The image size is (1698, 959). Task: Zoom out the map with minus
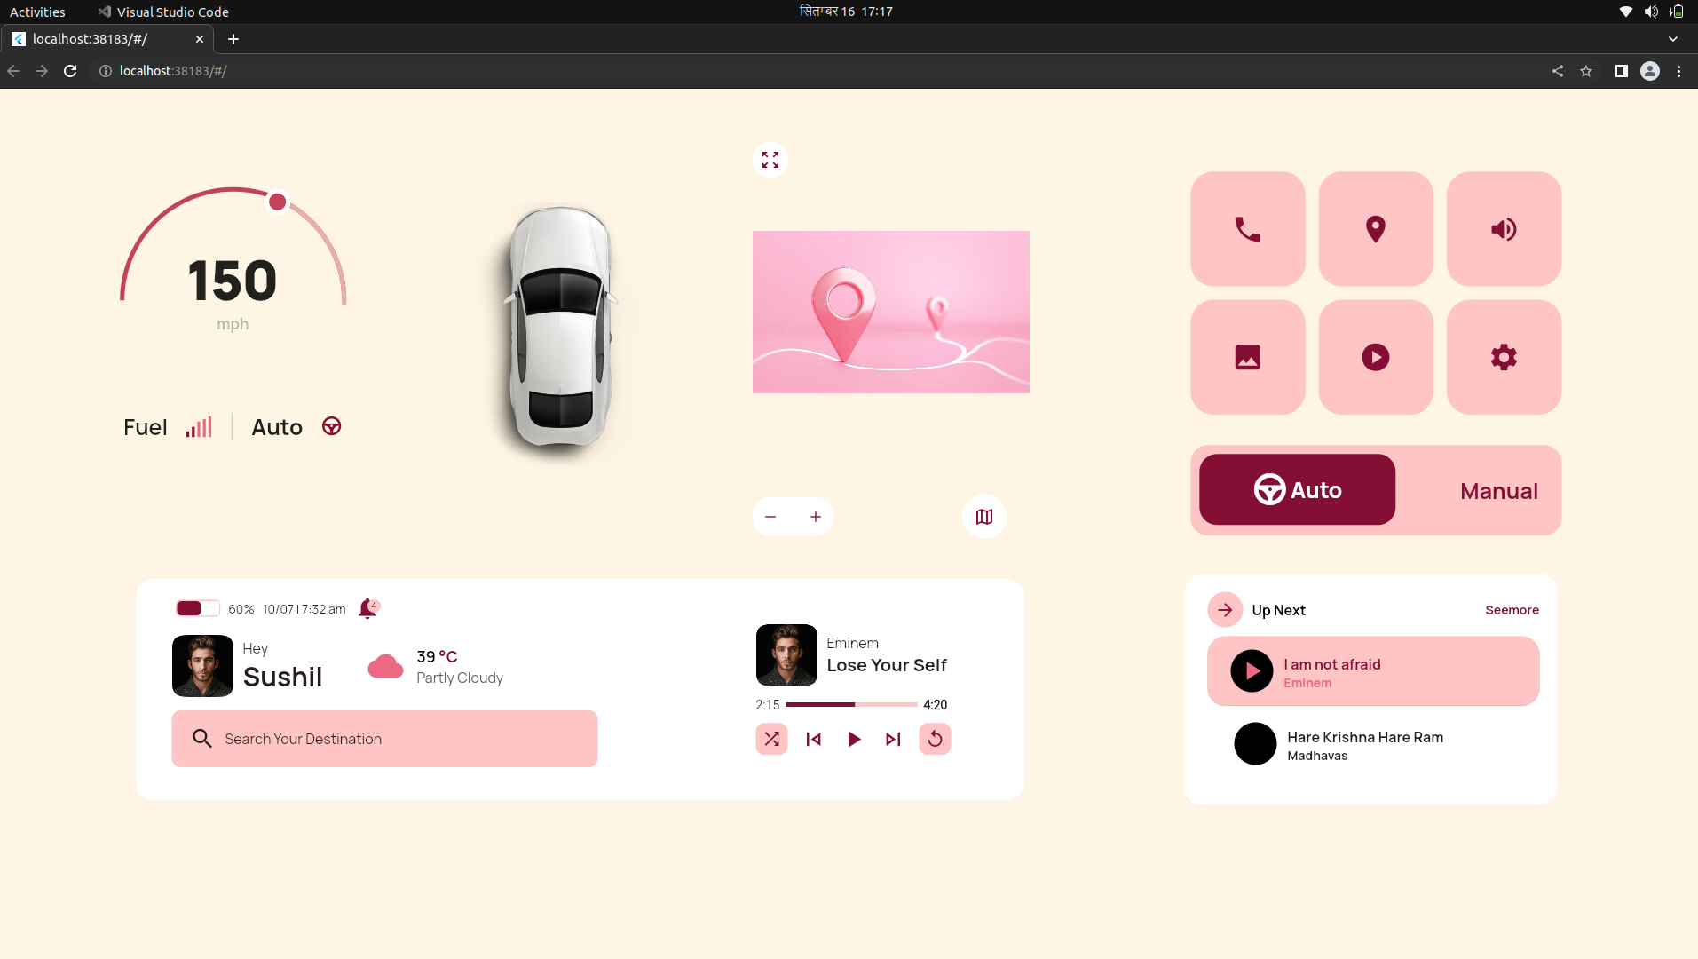(770, 517)
